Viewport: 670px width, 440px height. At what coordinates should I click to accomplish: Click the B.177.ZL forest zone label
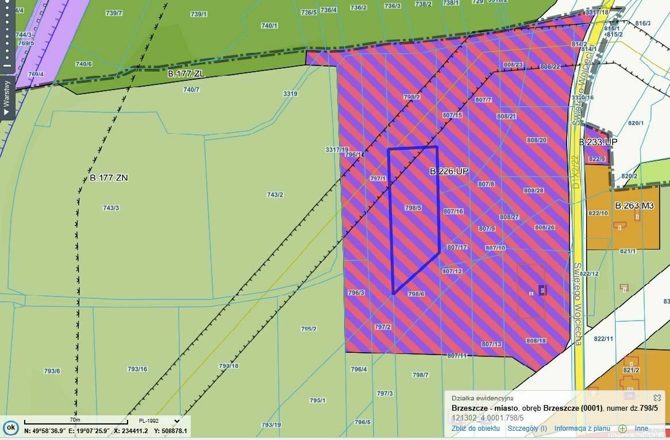[x=186, y=74]
